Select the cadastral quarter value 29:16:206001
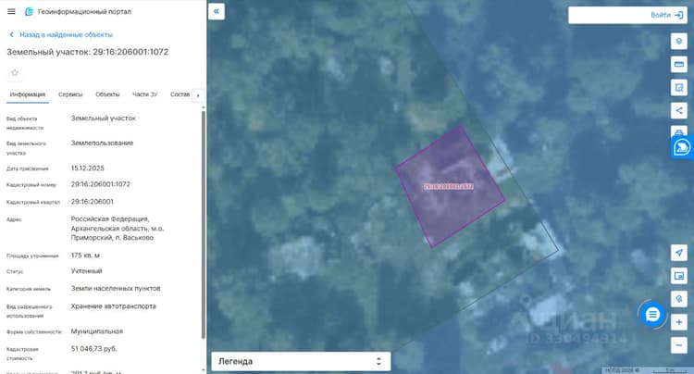This screenshot has width=694, height=374. pos(92,202)
